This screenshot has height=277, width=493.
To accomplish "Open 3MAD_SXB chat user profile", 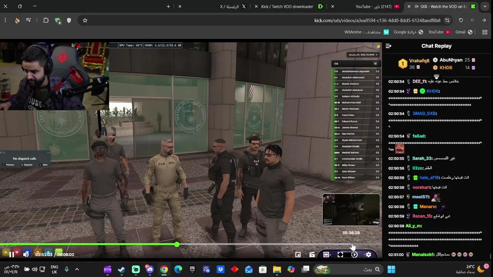I will coord(424,113).
